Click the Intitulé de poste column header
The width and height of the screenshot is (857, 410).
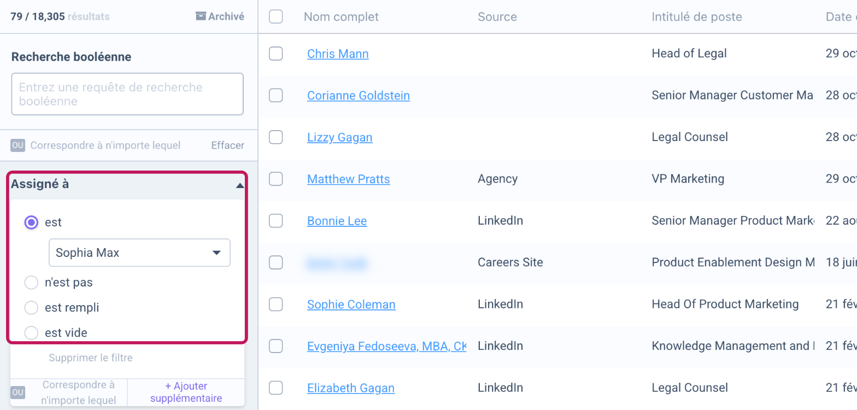(697, 17)
